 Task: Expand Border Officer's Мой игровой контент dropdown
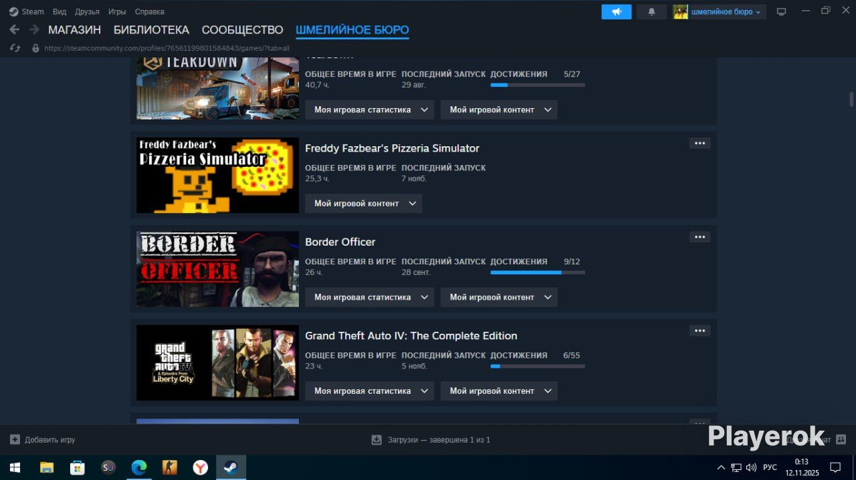499,297
